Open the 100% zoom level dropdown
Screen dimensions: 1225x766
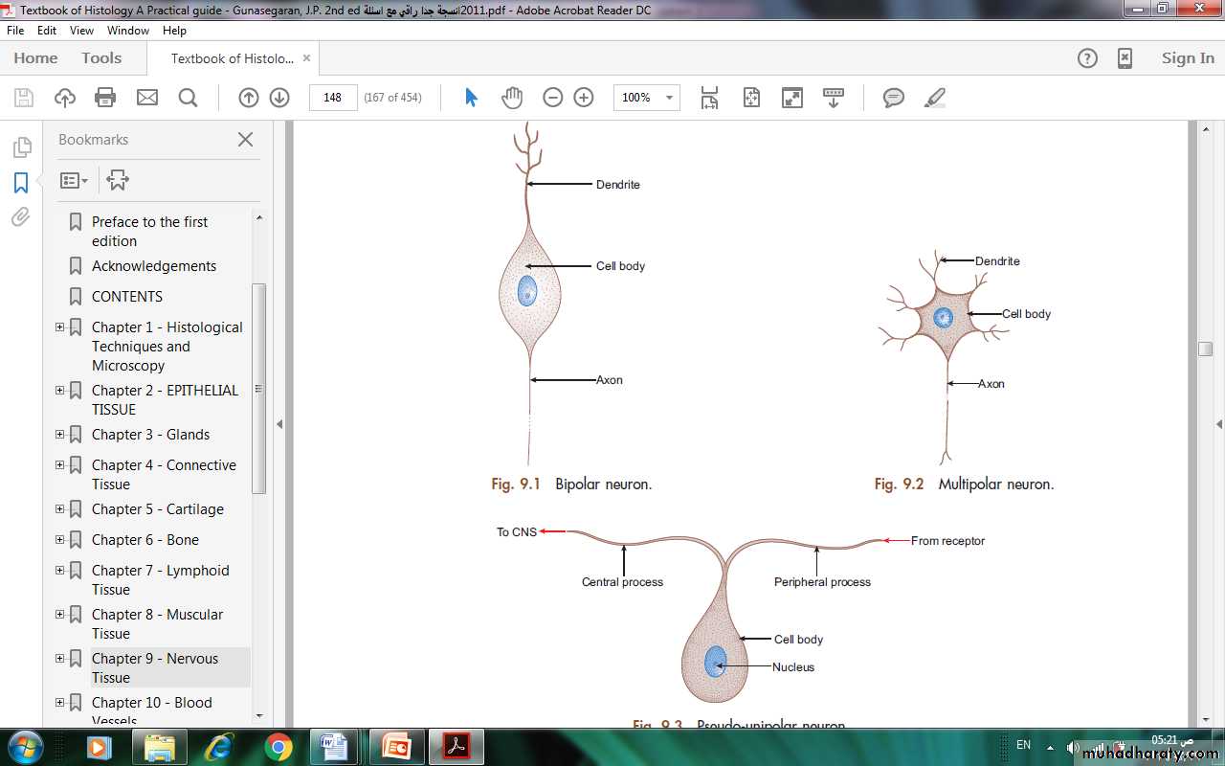pyautogui.click(x=669, y=98)
